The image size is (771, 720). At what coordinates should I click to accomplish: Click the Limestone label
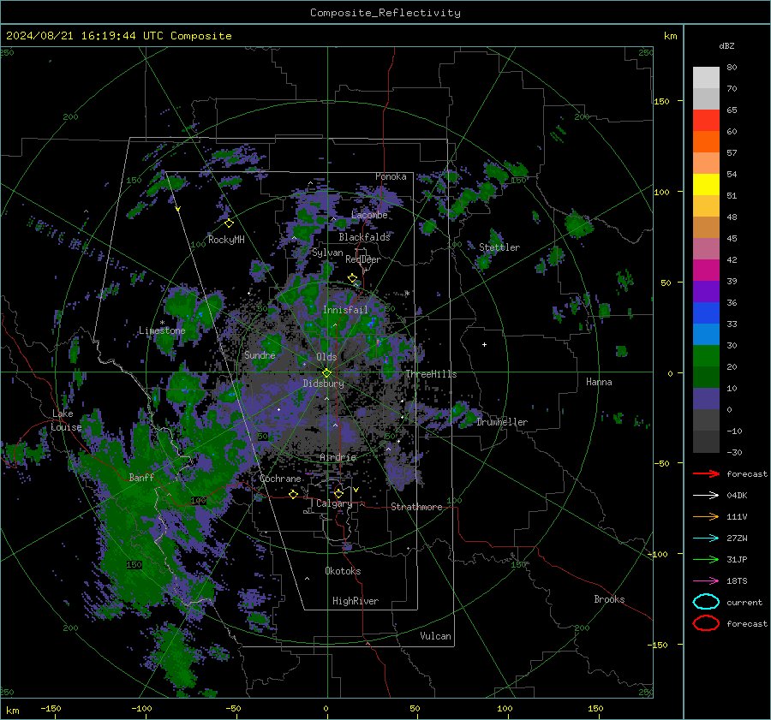pyautogui.click(x=162, y=330)
